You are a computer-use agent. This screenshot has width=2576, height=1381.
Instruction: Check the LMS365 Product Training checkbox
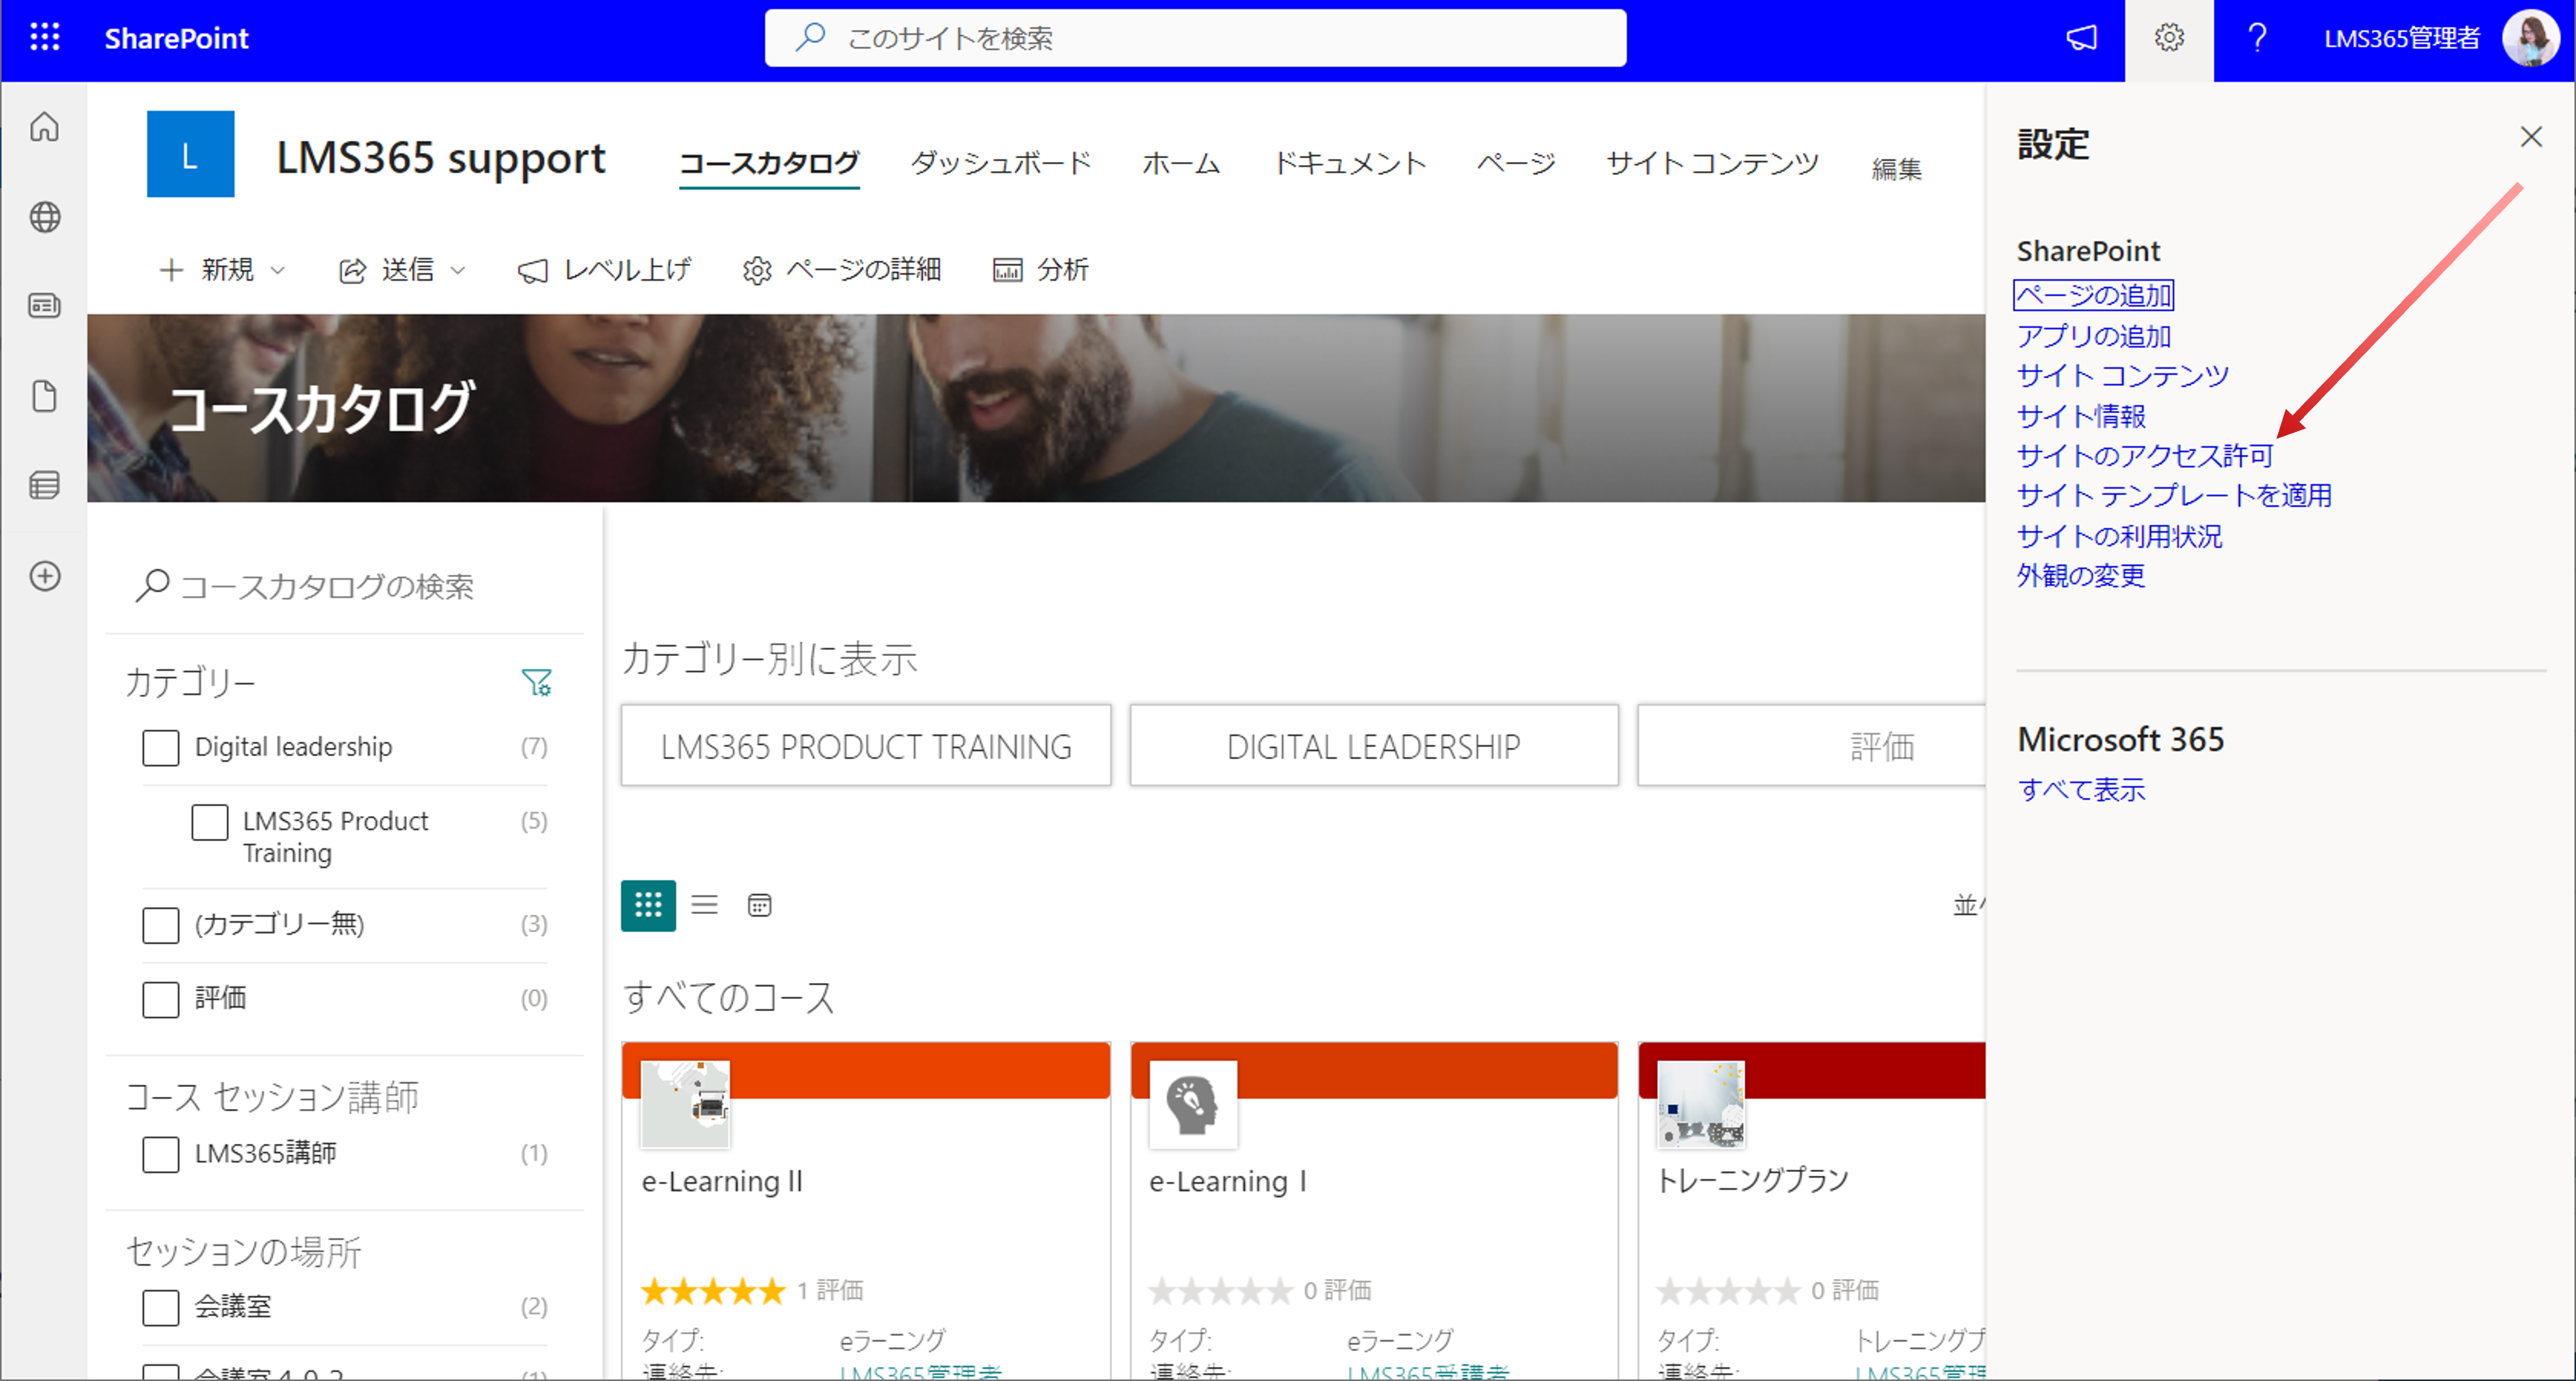pyautogui.click(x=210, y=822)
